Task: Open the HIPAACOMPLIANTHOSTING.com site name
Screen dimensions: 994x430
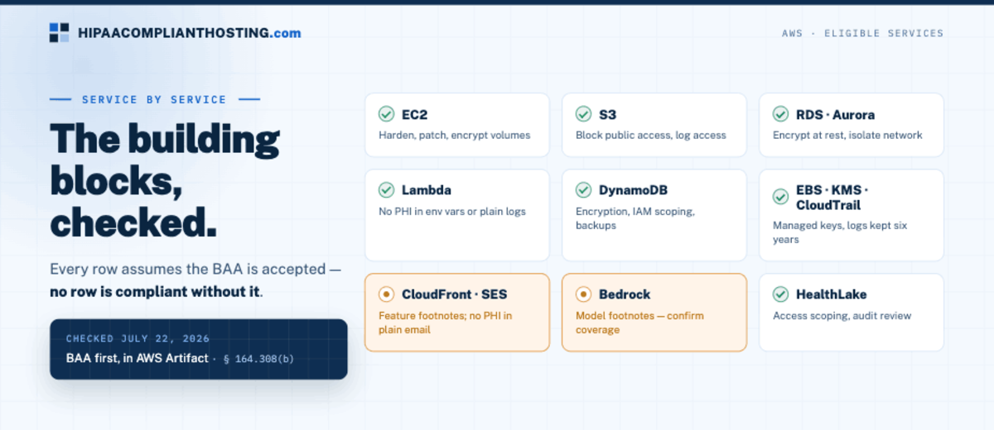Action: click(x=189, y=33)
